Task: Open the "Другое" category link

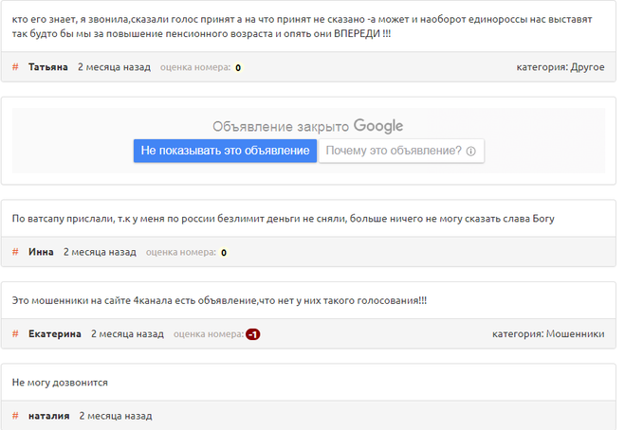Action: pos(587,67)
